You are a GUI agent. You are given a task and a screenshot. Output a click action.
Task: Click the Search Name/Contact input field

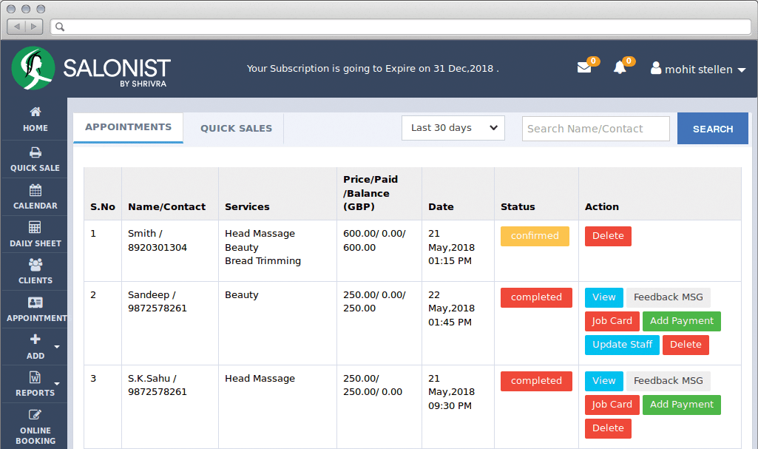coord(595,129)
